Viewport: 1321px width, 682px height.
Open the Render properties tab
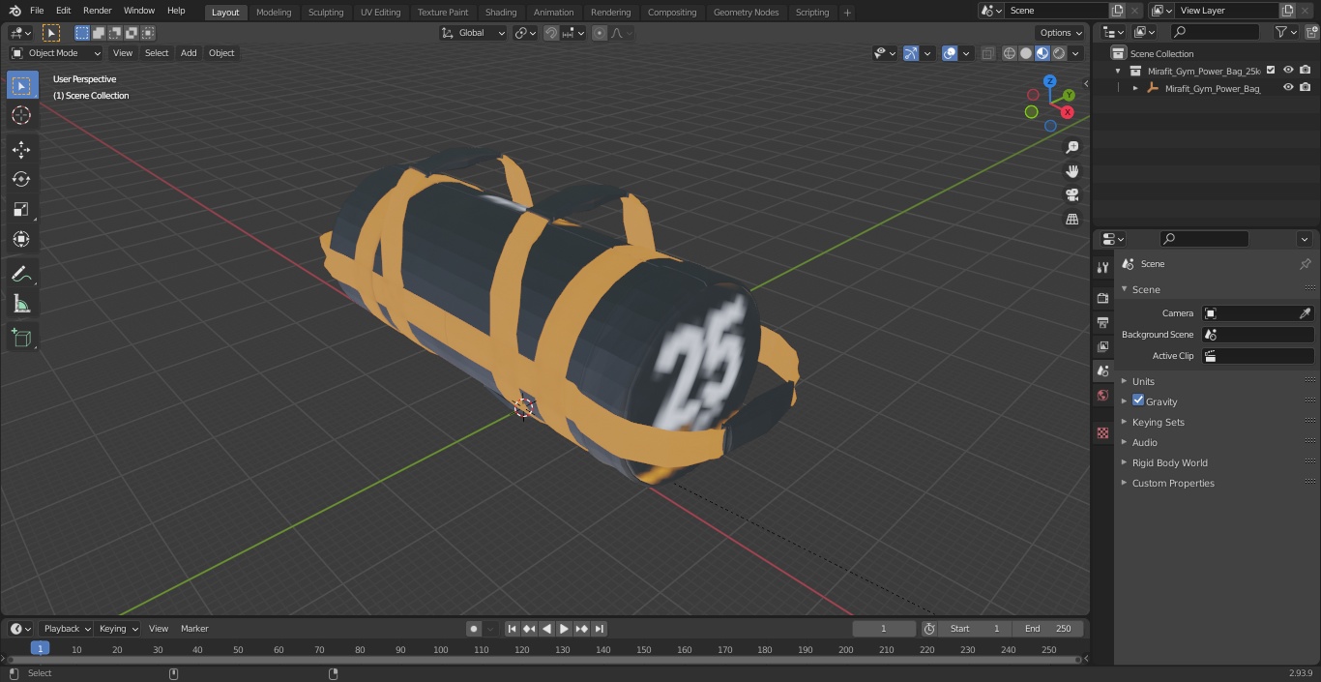(x=1102, y=298)
